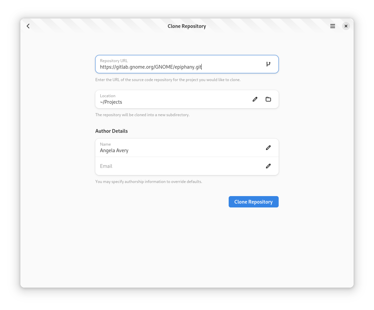Click the 'Enter the URL of the source' hint

[x=168, y=80]
